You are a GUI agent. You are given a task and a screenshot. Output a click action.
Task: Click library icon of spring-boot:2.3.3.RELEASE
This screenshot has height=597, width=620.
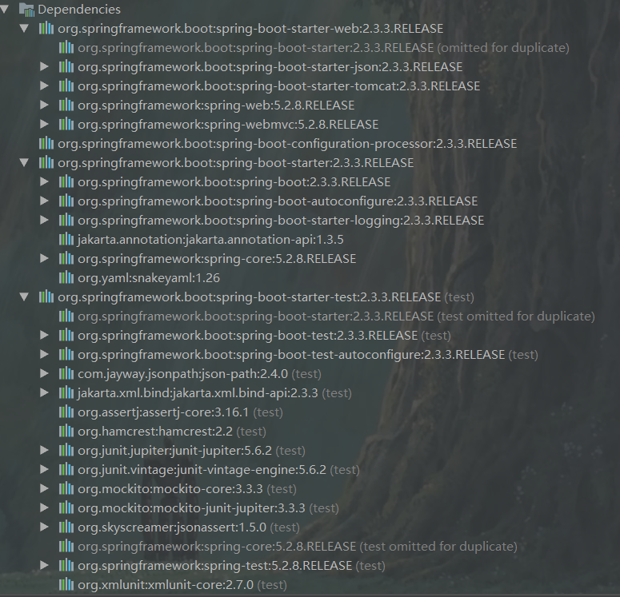(x=66, y=181)
